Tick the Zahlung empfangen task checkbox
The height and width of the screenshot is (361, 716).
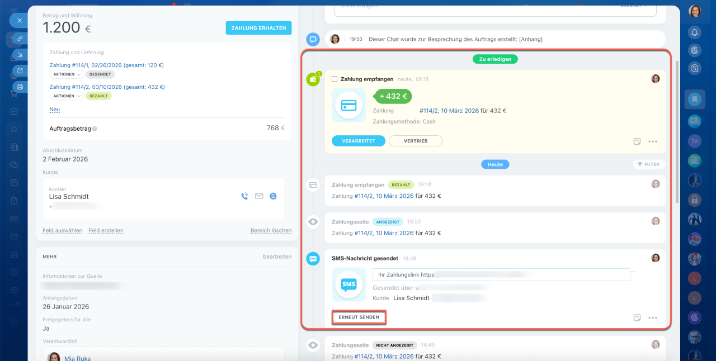click(x=335, y=79)
